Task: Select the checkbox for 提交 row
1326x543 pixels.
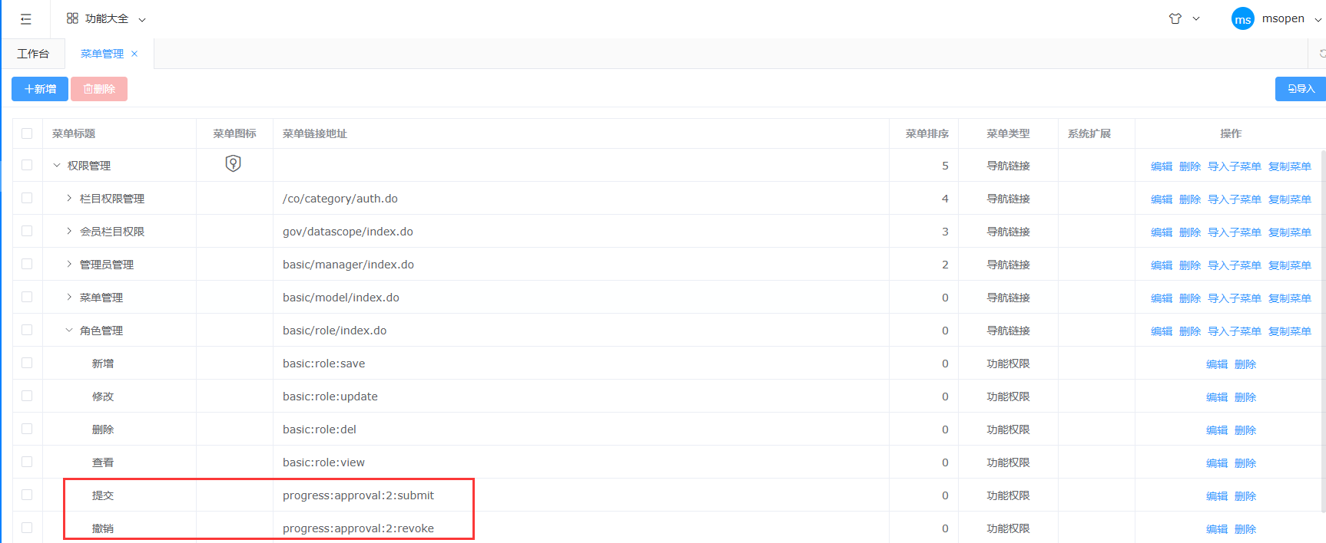Action: click(x=27, y=495)
